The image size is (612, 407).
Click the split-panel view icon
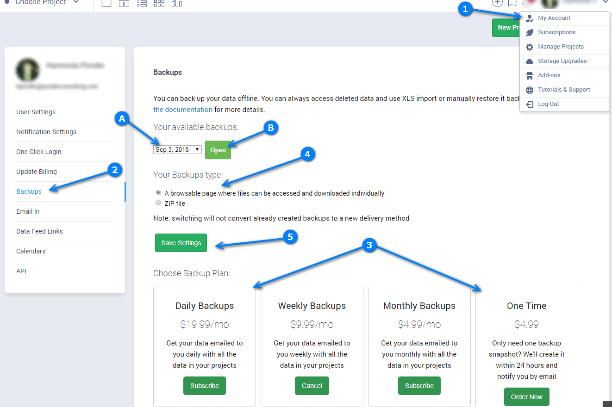(124, 3)
